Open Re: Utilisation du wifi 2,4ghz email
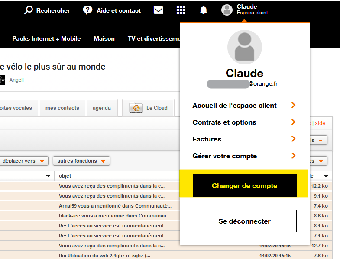 (x=104, y=256)
